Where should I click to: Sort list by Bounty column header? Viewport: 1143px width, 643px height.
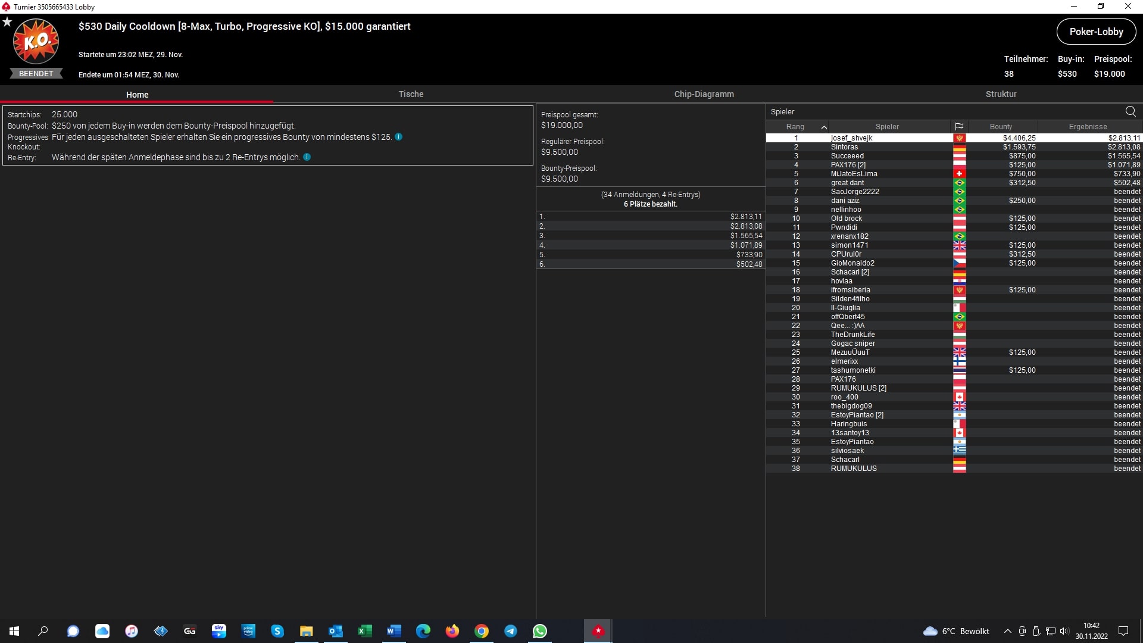click(1001, 127)
